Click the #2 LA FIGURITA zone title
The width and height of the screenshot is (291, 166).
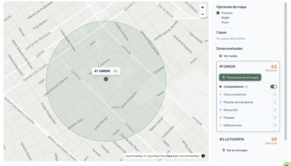[232, 139]
